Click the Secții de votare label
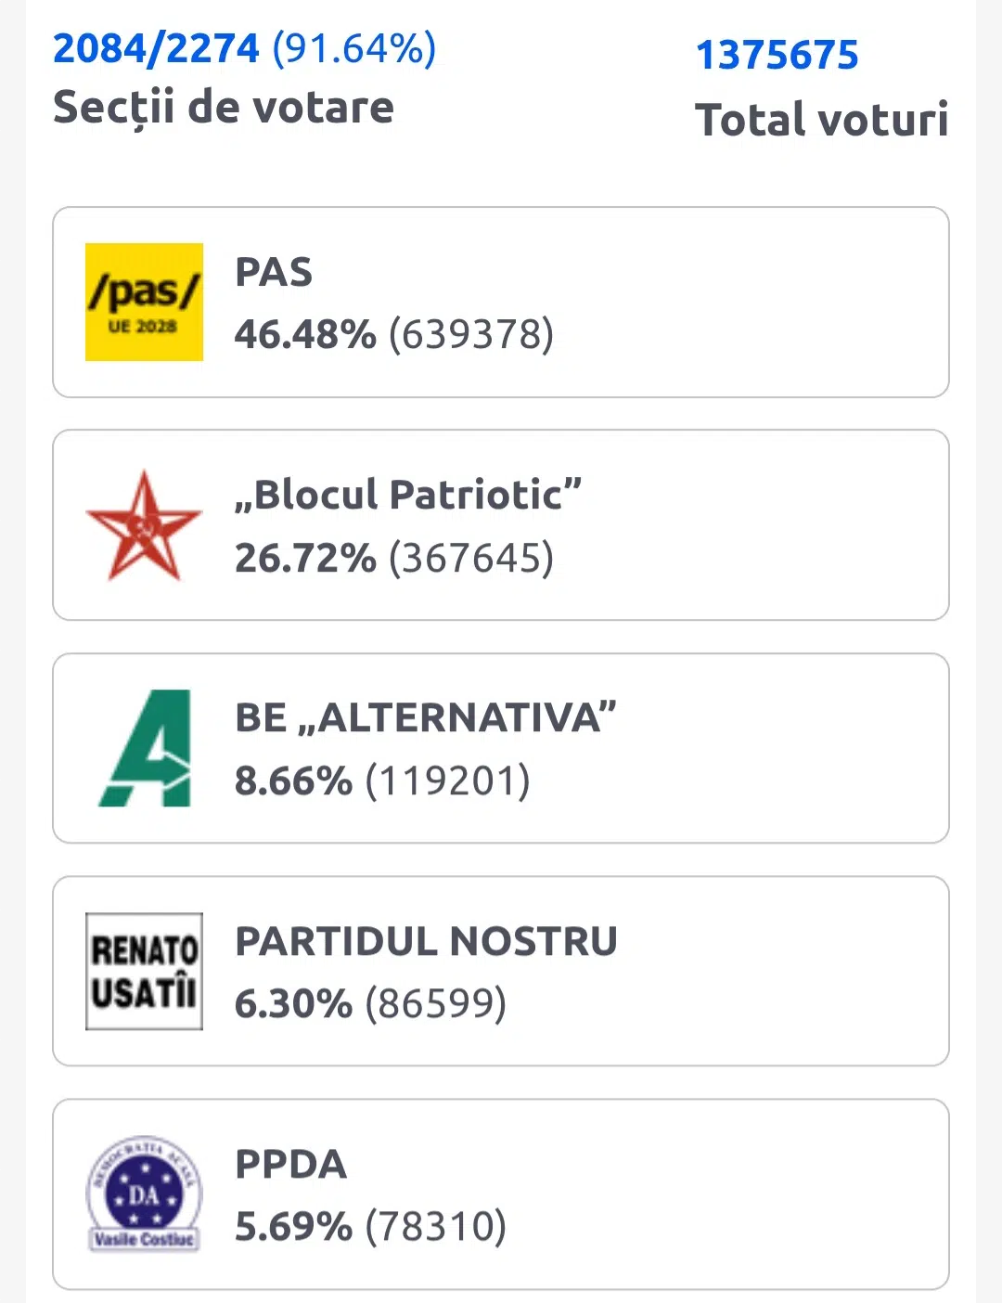 point(224,107)
